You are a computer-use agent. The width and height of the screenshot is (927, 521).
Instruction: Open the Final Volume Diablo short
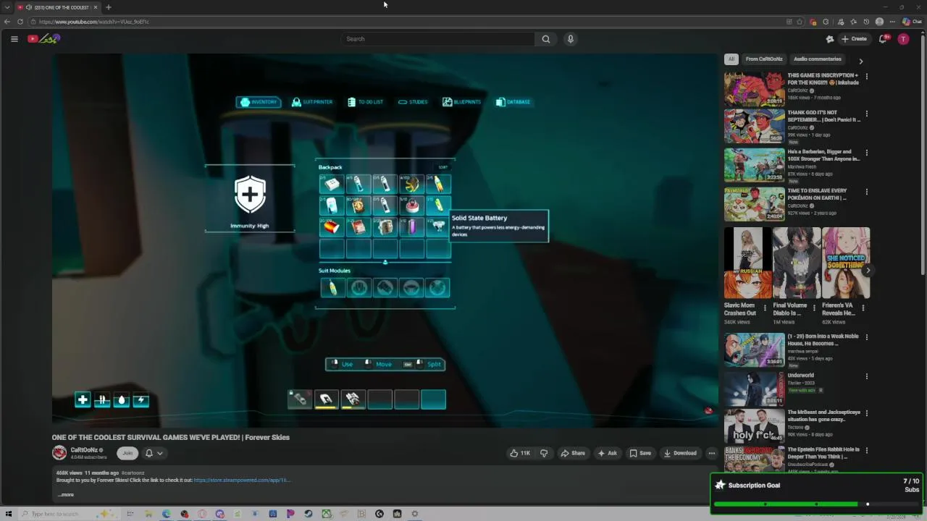797,263
